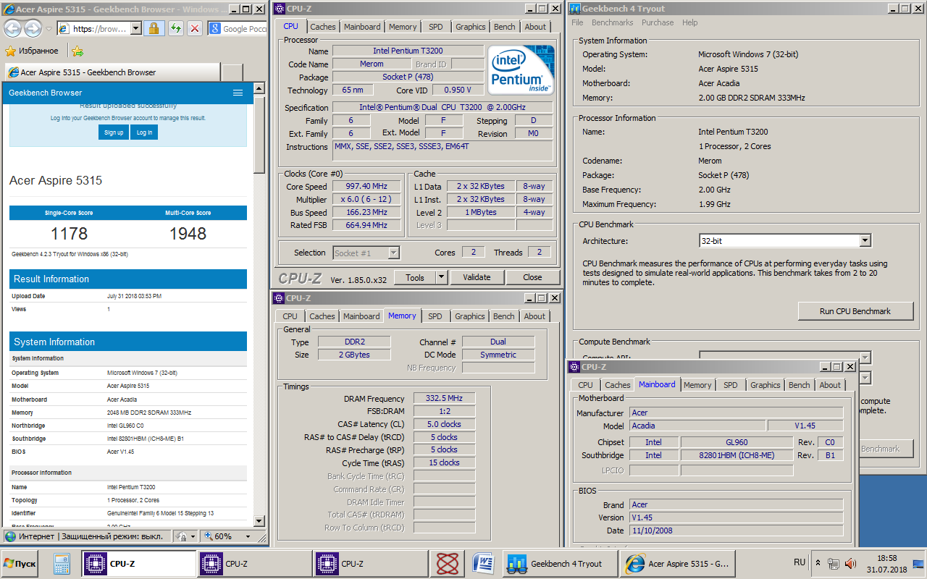Click the Google search provider icon
This screenshot has width=927, height=579.
(215, 28)
